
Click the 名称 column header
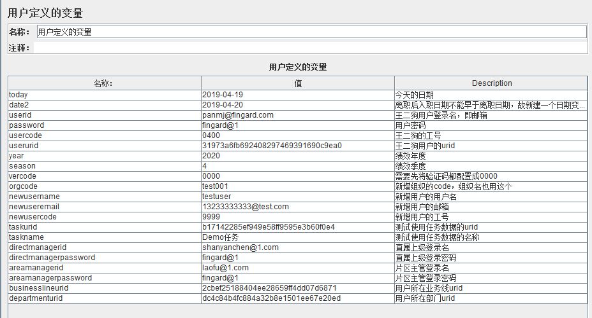pos(105,83)
